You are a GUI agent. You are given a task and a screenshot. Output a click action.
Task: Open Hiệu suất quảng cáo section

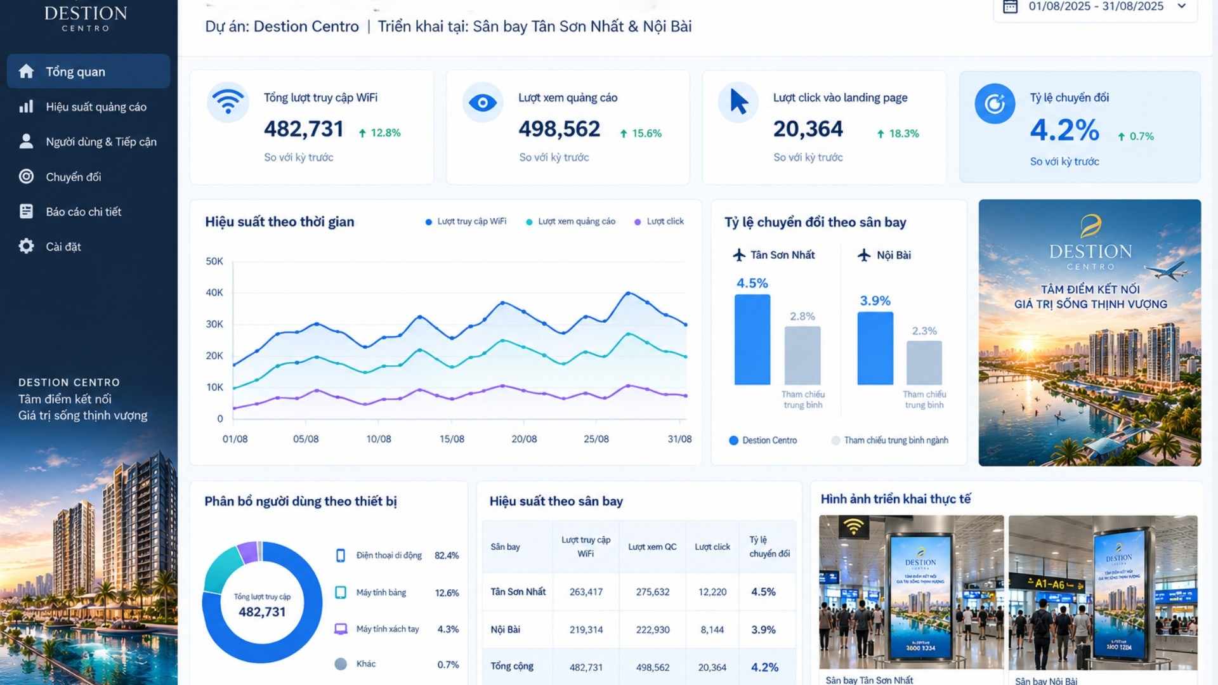click(88, 107)
